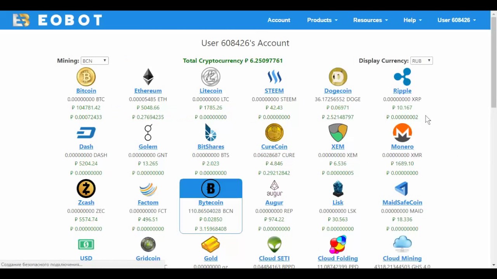This screenshot has height=279, width=497.
Task: Open the Bytecoin link
Action: [x=211, y=202]
